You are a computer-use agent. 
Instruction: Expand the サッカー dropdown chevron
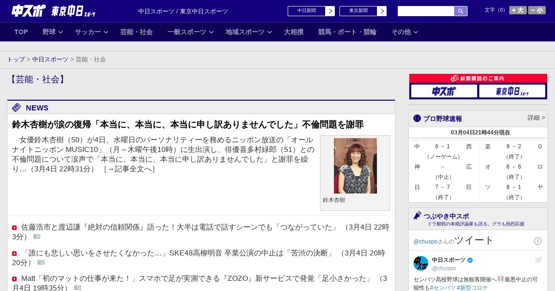(106, 32)
